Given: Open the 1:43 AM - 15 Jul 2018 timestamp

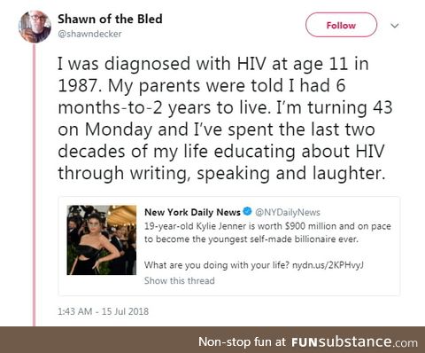Looking at the screenshot, I should coord(103,311).
